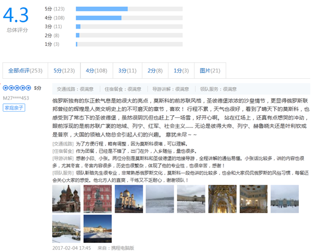Click the 家庭亲子 traveler type tag

(x=14, y=107)
